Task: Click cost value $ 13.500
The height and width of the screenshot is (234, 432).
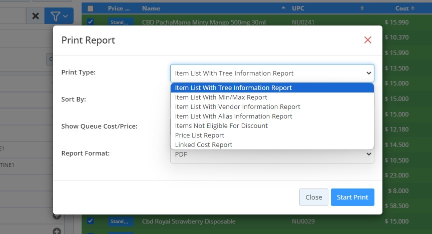Action: tap(396, 68)
